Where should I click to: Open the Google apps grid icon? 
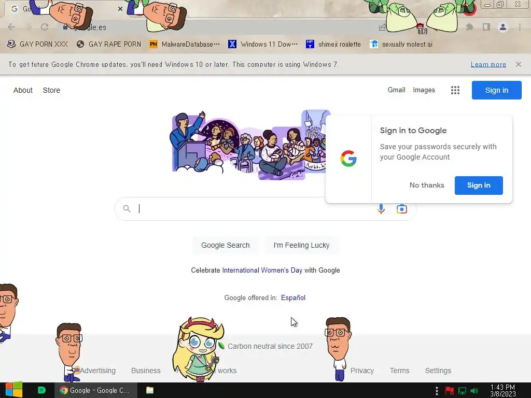pos(455,90)
